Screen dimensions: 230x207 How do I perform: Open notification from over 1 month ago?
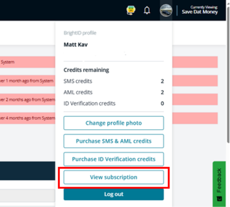click(27, 81)
